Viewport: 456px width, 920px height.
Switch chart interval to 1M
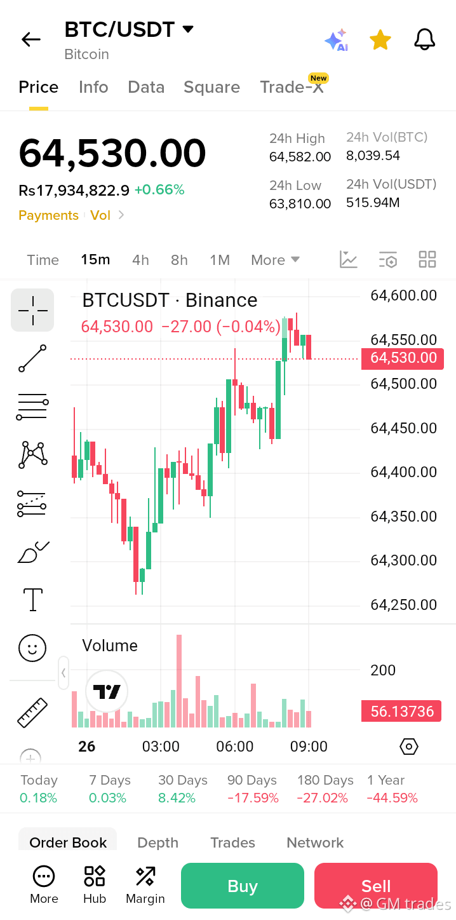220,260
